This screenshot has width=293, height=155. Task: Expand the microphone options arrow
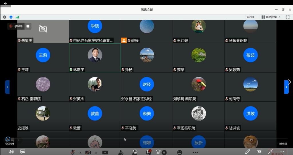[x=80, y=152]
